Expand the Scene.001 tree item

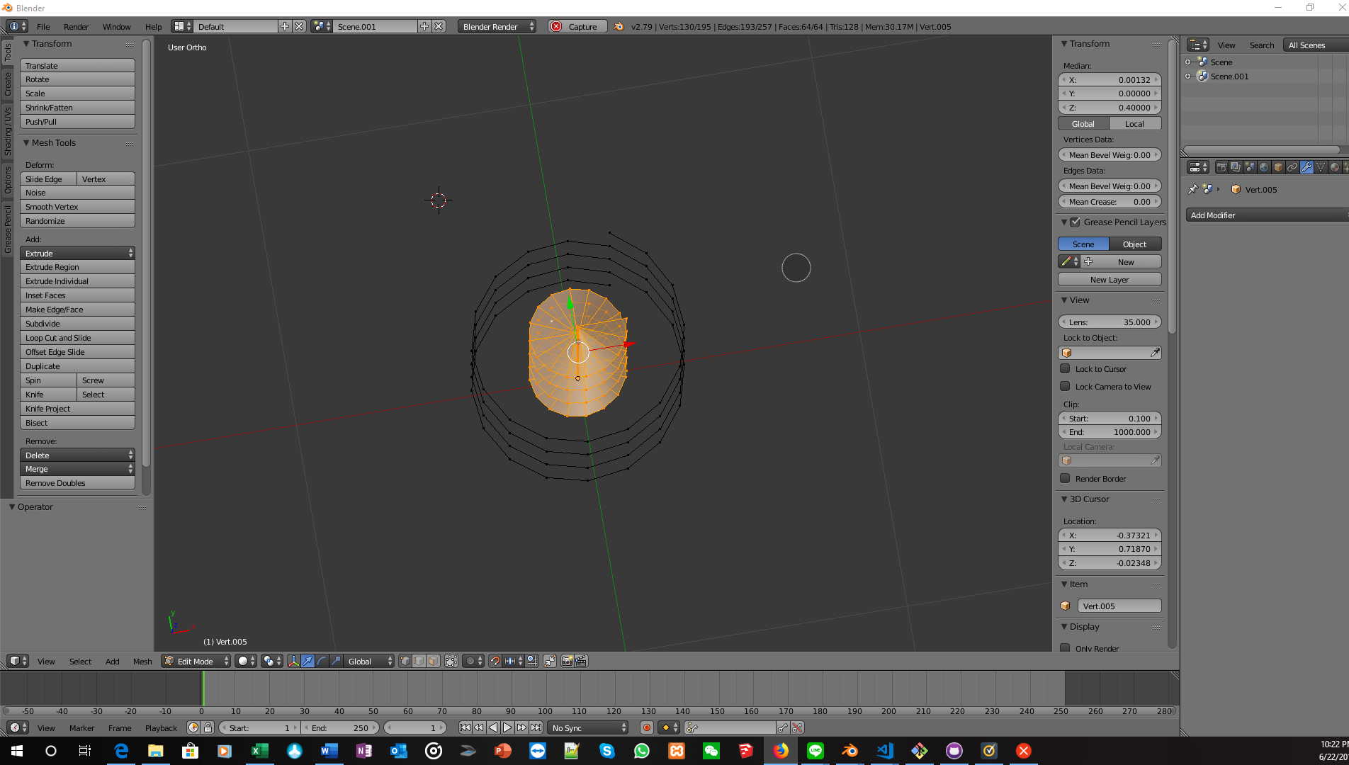pyautogui.click(x=1188, y=76)
